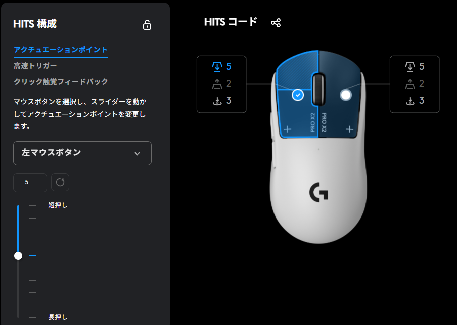Image resolution: width=457 pixels, height=325 pixels.
Task: Switch to the 高速トリガー tab
Action: tap(35, 66)
